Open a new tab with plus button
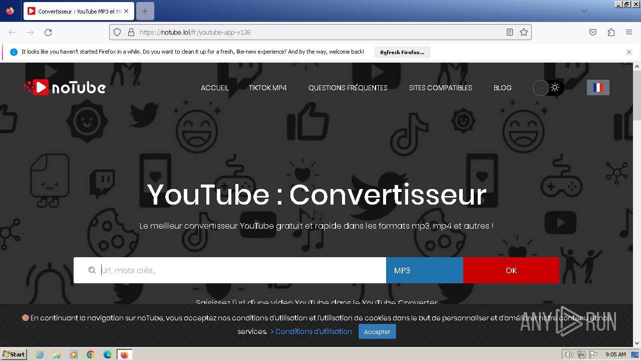Screen dimensions: 641x361 pos(145,11)
